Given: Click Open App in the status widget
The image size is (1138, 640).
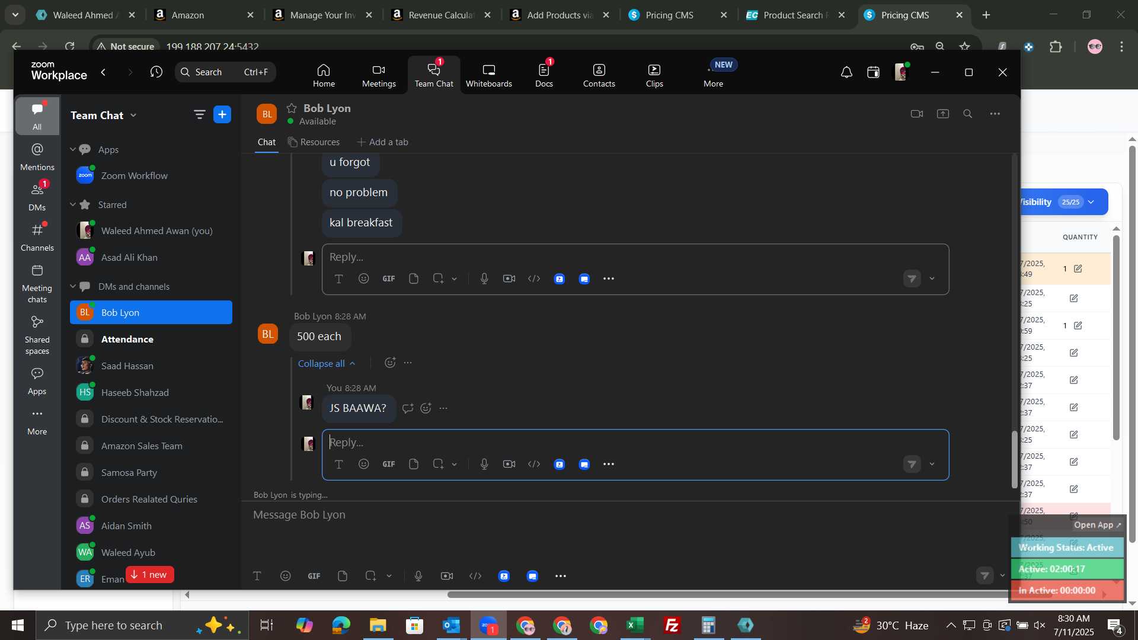Looking at the screenshot, I should click(1097, 525).
